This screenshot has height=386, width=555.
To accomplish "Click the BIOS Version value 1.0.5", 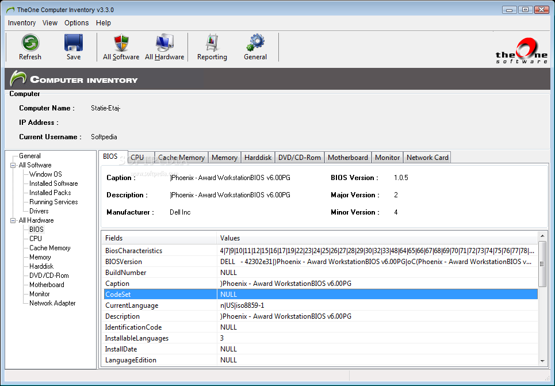I will [x=401, y=177].
